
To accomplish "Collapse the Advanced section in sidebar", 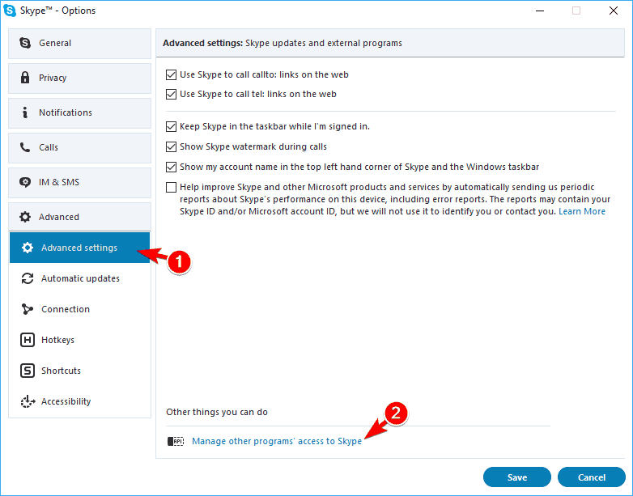I will click(x=79, y=217).
